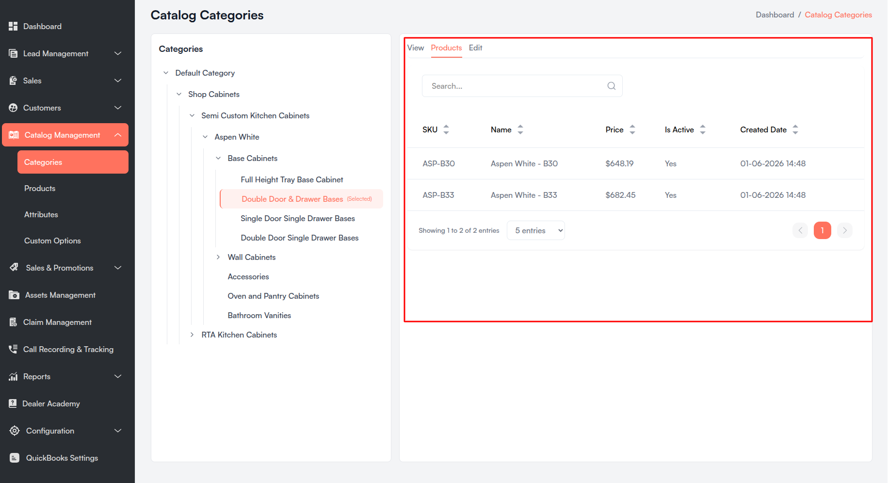Collapse the Default Category tree node
Screen dimensions: 888x483
pyautogui.click(x=166, y=73)
